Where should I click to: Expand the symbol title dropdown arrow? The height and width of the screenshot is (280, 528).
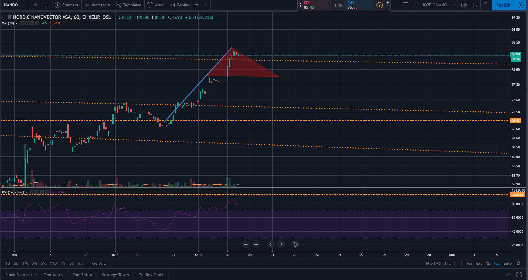[x=113, y=17]
